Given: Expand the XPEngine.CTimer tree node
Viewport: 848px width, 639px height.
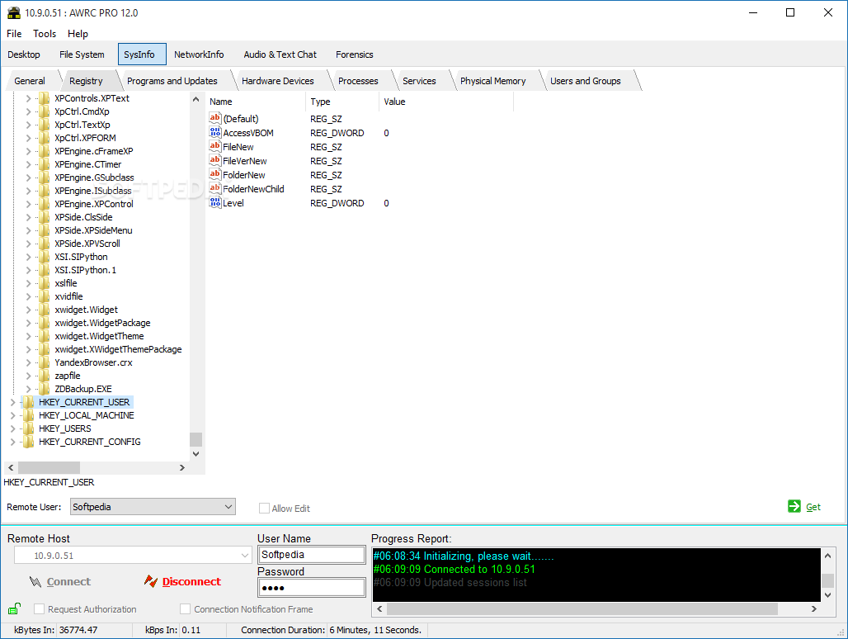Looking at the screenshot, I should [x=28, y=164].
